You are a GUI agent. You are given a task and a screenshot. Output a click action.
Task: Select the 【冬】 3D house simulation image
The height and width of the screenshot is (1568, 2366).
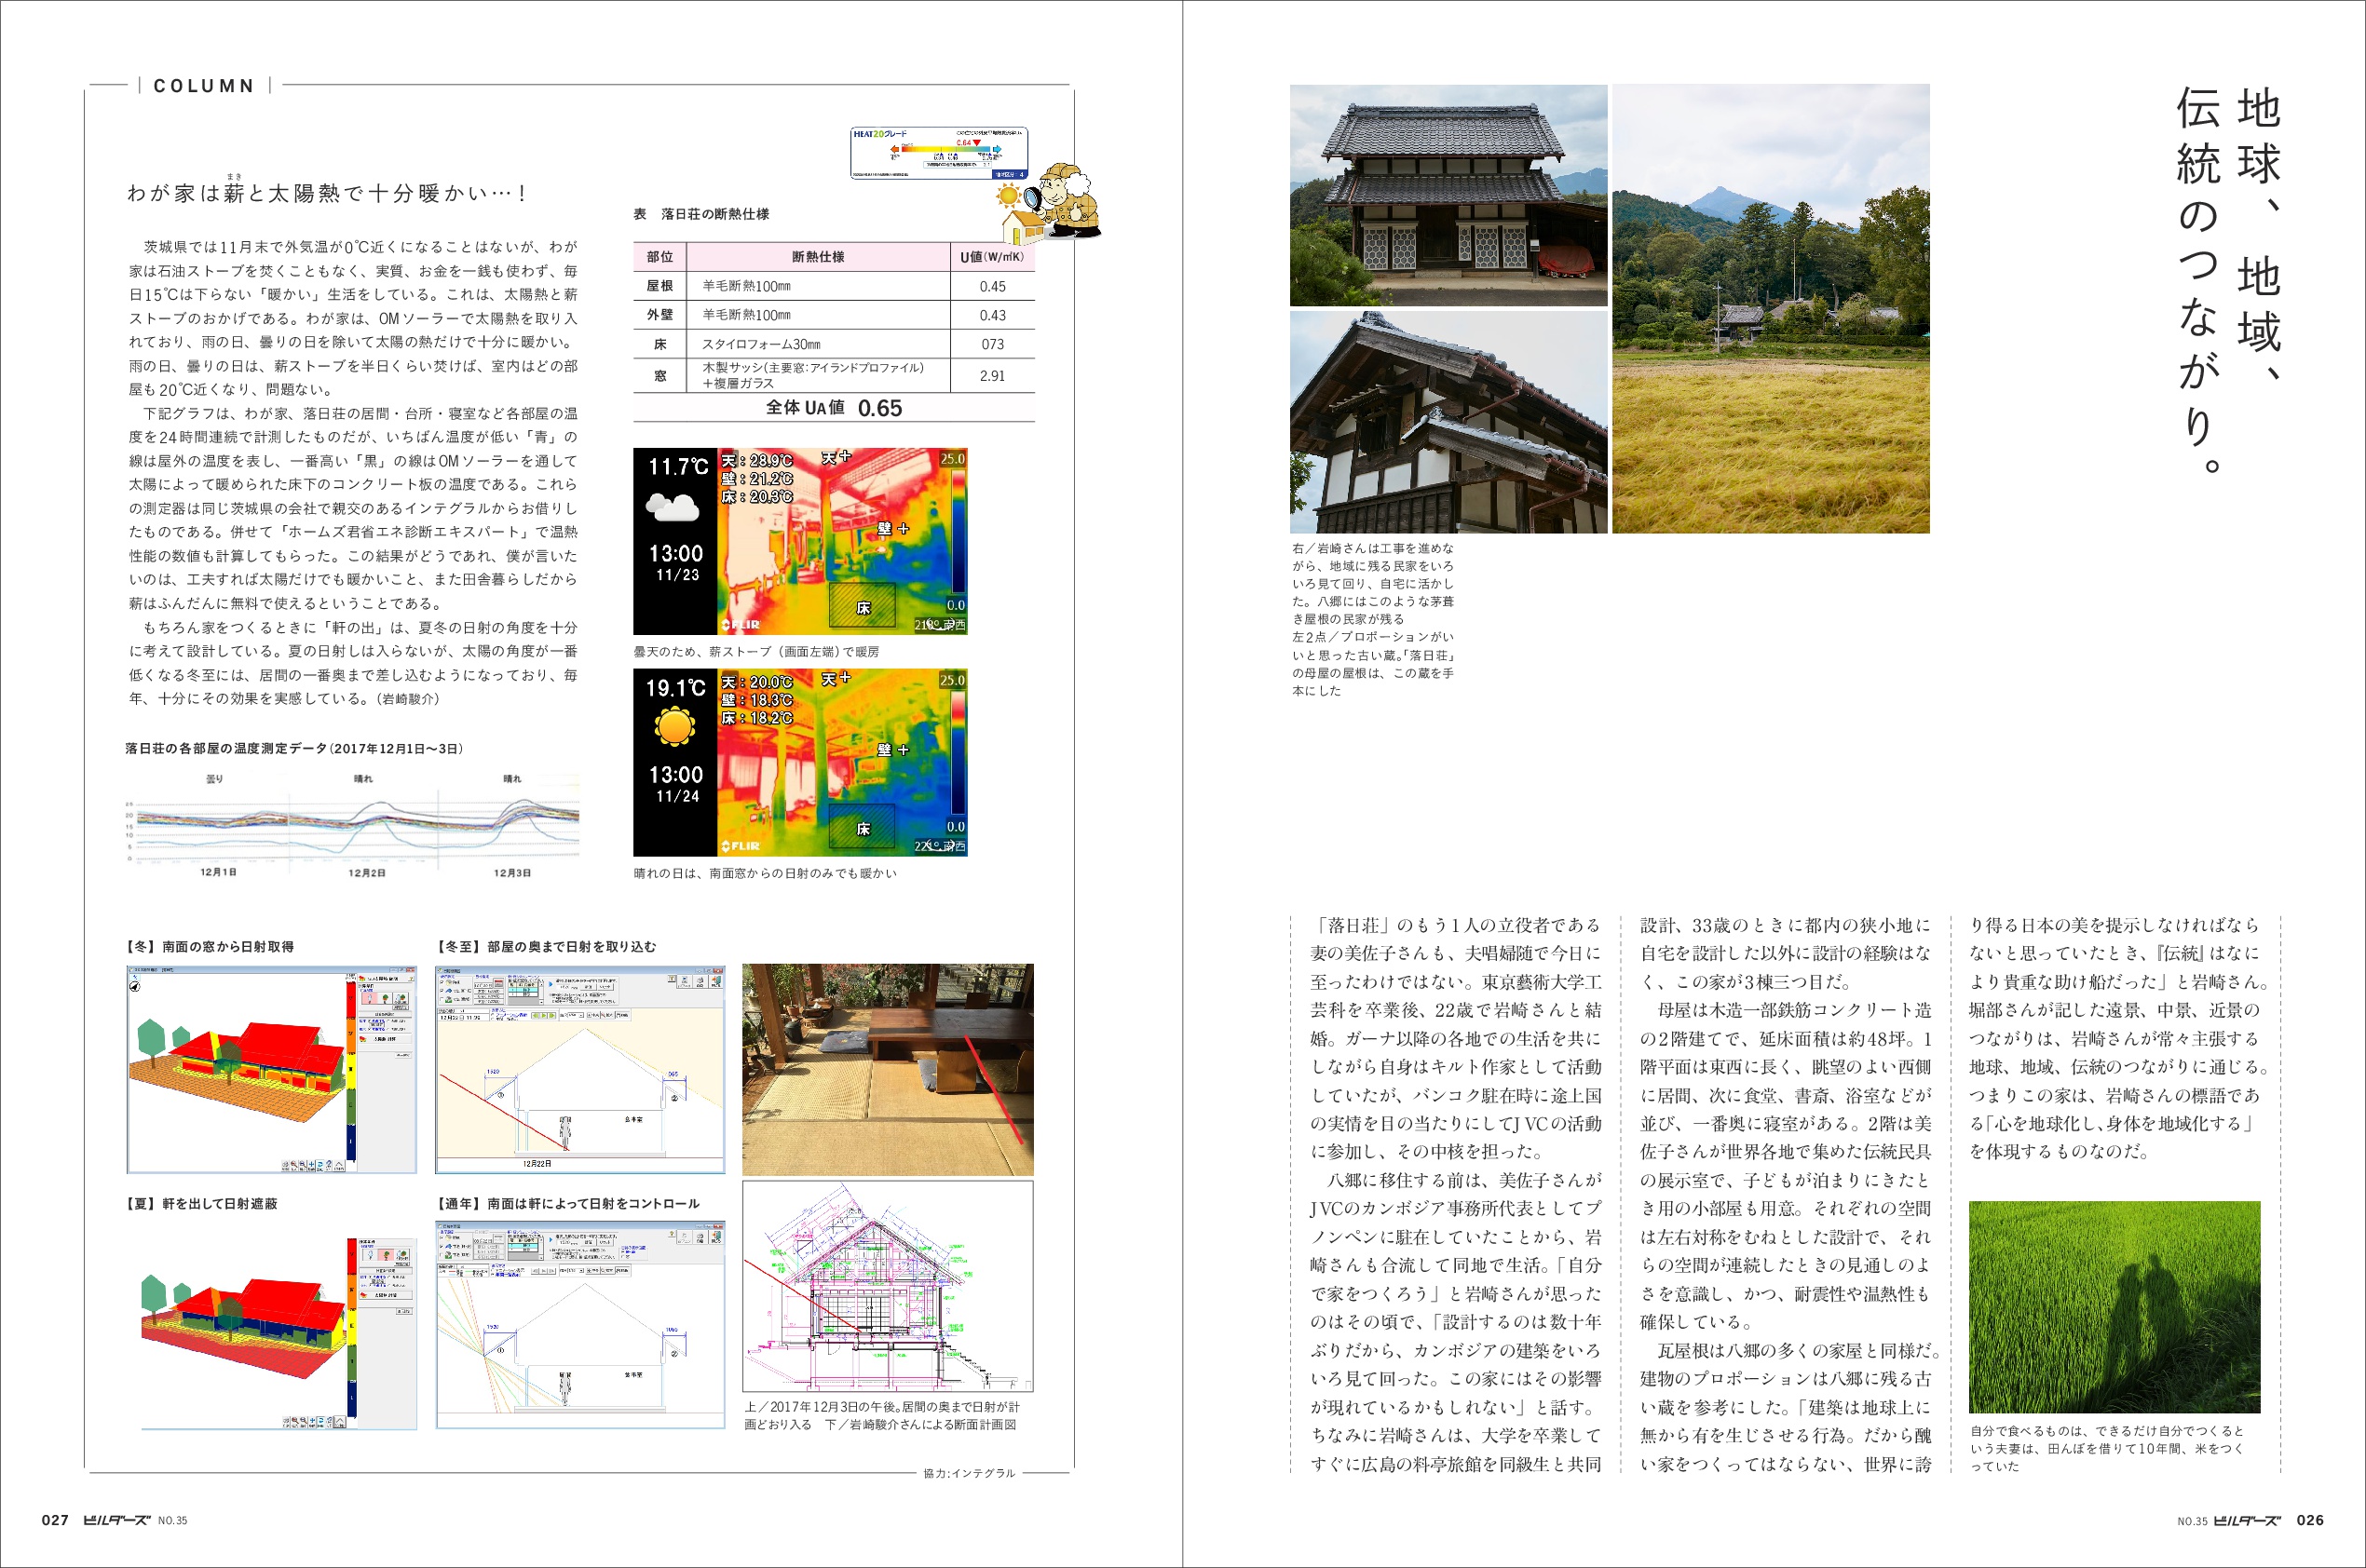tap(271, 1069)
